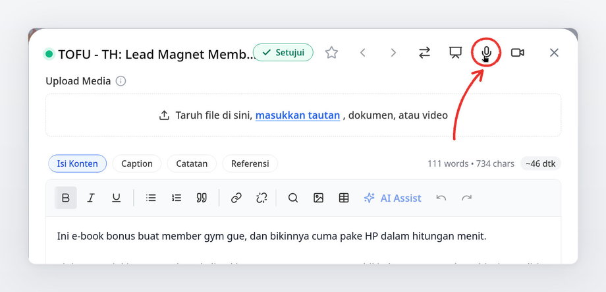Close the content dialog

(x=554, y=53)
